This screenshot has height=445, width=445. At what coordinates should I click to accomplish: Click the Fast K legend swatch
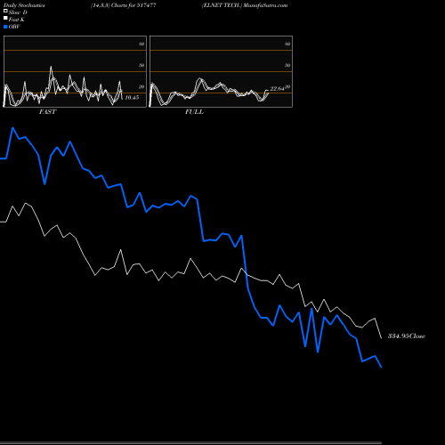tap(5, 18)
